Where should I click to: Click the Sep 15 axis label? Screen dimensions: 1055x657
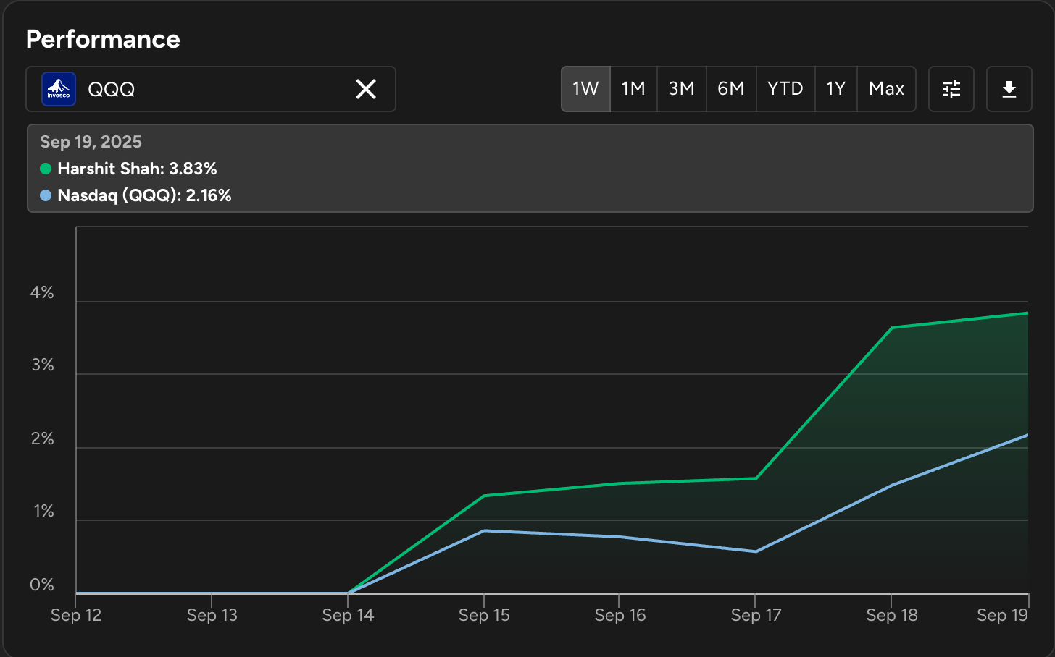click(x=484, y=615)
